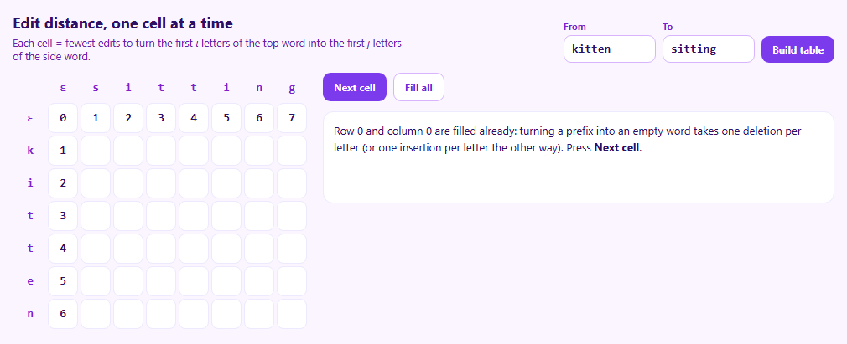847x344 pixels.
Task: Click the row header letter e
Action: [x=30, y=281]
